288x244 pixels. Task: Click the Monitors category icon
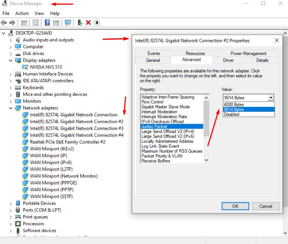click(x=18, y=101)
